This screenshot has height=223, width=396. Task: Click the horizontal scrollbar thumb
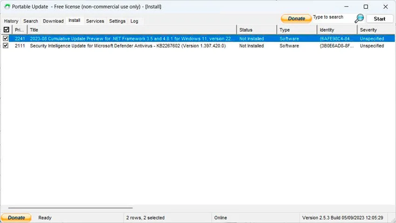pyautogui.click(x=70, y=208)
